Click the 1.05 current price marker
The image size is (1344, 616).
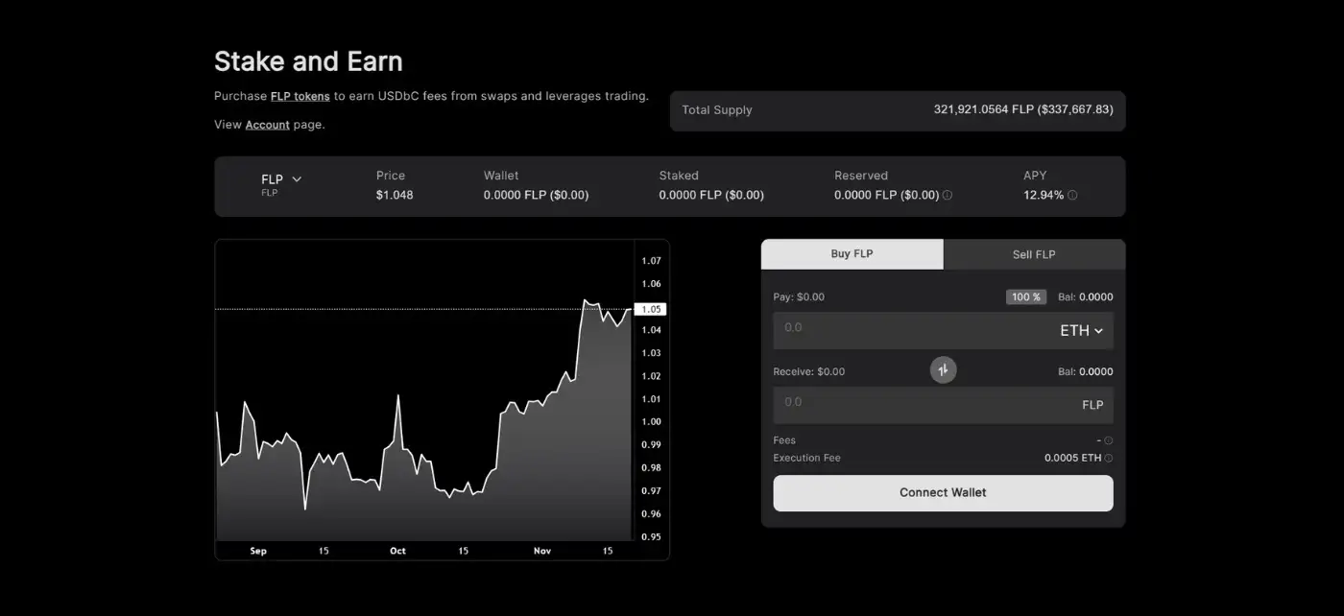click(x=650, y=309)
